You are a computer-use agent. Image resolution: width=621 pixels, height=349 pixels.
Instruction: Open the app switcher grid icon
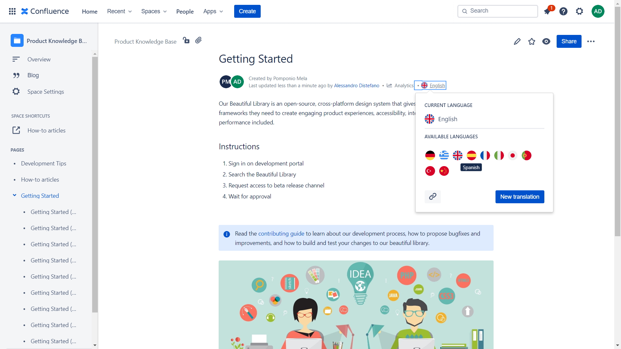[x=12, y=11]
